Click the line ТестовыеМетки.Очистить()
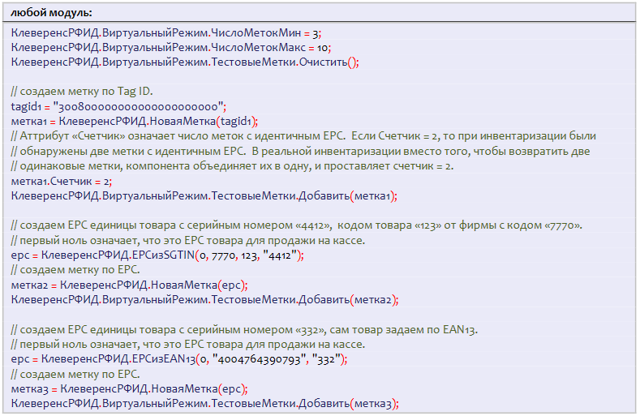The image size is (640, 416). (x=185, y=62)
